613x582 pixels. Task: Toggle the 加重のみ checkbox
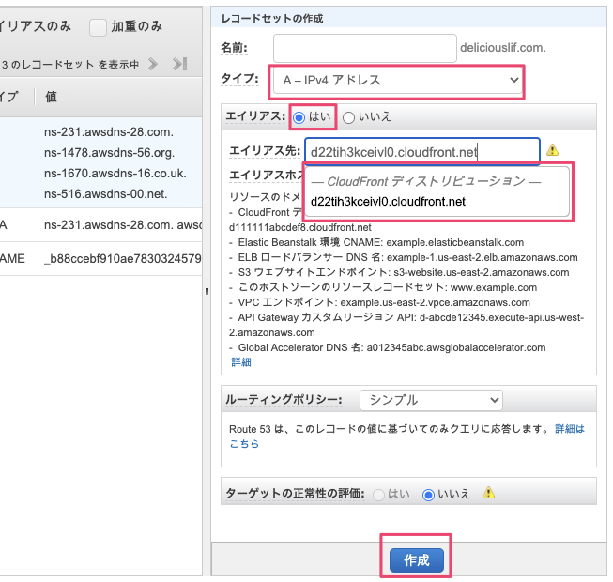(x=98, y=27)
